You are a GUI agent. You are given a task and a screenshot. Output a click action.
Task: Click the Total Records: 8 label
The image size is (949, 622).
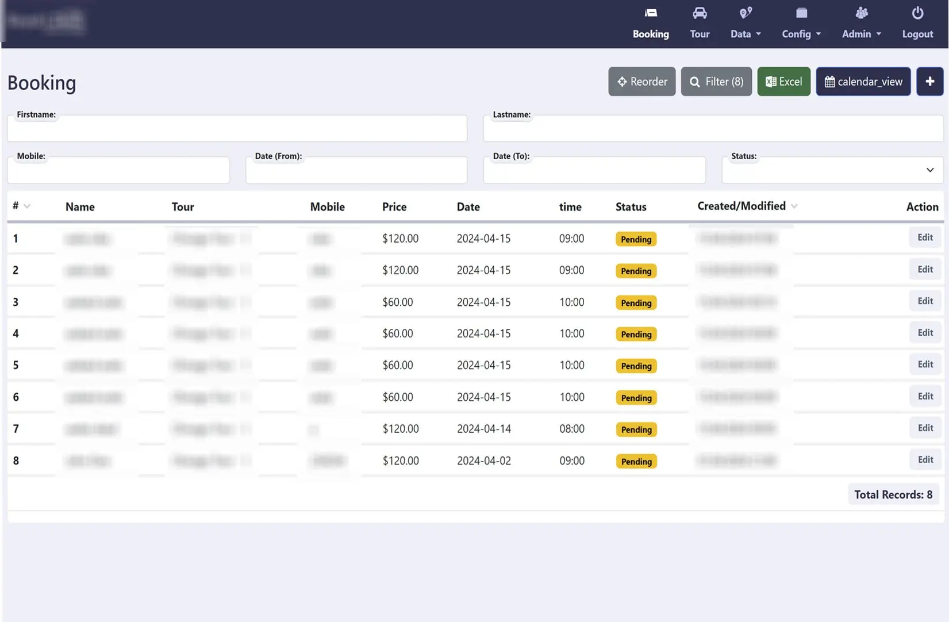[893, 494]
